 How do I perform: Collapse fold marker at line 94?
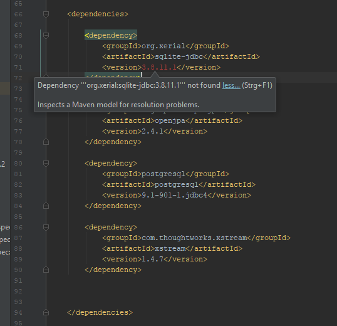coord(46,312)
